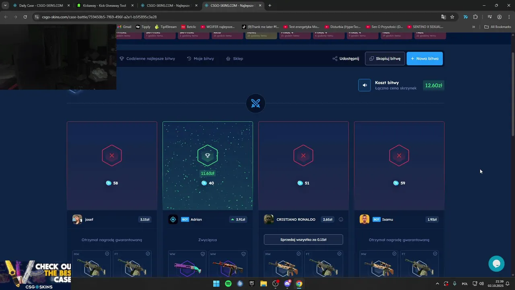Click josef's player avatar
This screenshot has height=290, width=515.
click(77, 220)
